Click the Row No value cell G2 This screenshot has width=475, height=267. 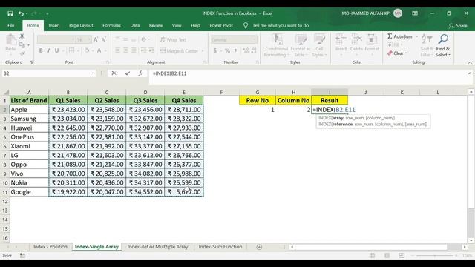(258, 110)
